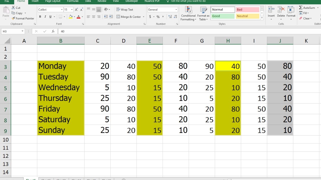The height and width of the screenshot is (180, 321).
Task: Go to the Formulas tab
Action: tap(73, 1)
